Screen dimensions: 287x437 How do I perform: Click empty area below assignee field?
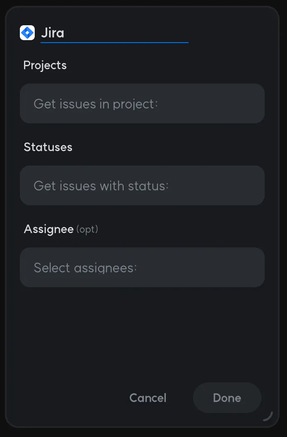pos(142,331)
